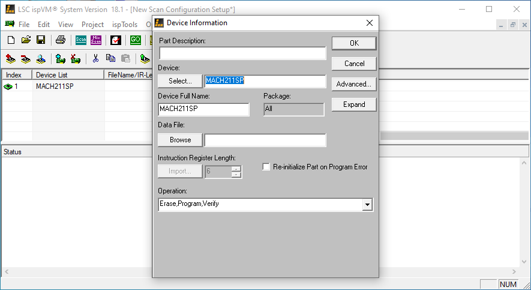Enable Re-initialize Part on Program Error

tap(266, 167)
